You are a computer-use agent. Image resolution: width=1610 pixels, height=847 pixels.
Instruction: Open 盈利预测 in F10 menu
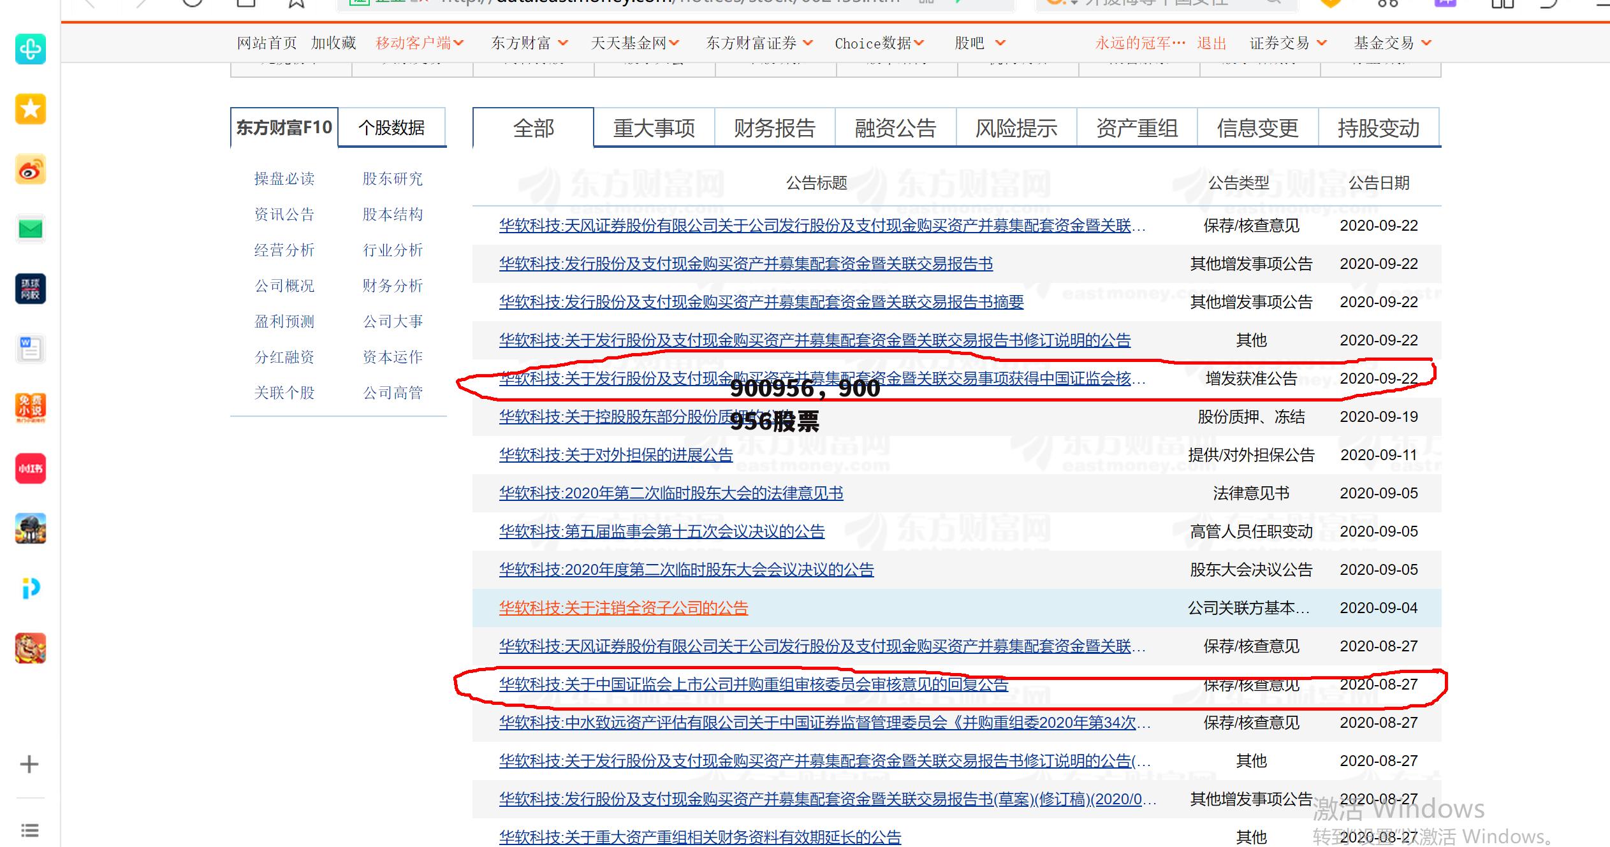pos(284,321)
